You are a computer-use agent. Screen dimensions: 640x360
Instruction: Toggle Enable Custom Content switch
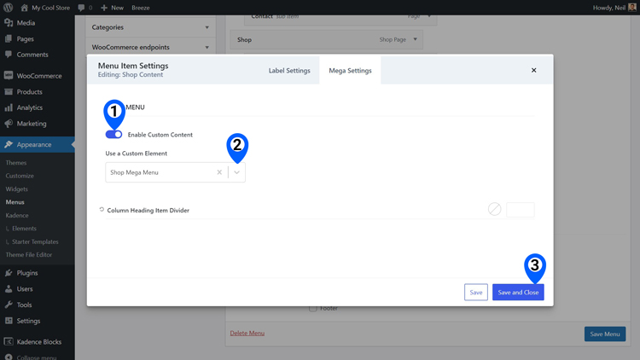113,134
